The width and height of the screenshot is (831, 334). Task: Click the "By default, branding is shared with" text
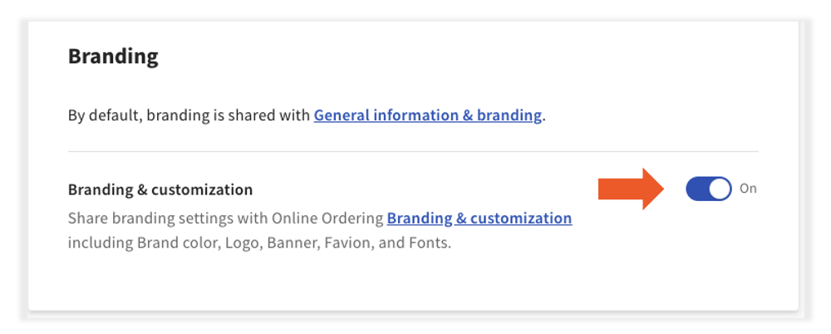click(x=189, y=115)
